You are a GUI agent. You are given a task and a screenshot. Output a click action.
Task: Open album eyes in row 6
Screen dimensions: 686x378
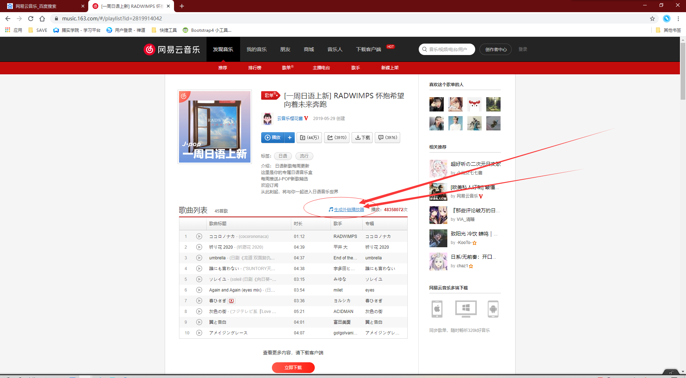pos(370,290)
